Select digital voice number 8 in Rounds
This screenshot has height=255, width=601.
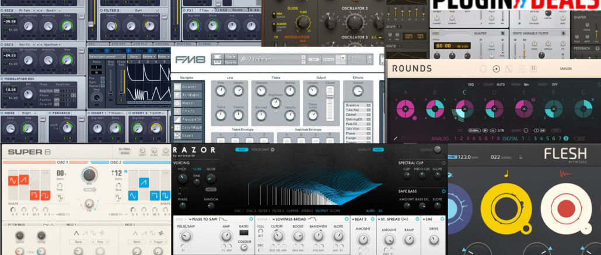coord(566,139)
